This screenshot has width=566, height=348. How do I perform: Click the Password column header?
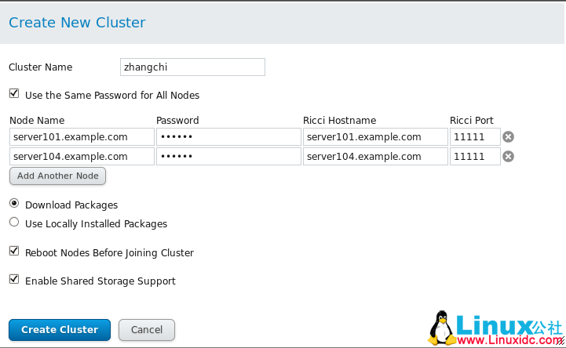[177, 121]
